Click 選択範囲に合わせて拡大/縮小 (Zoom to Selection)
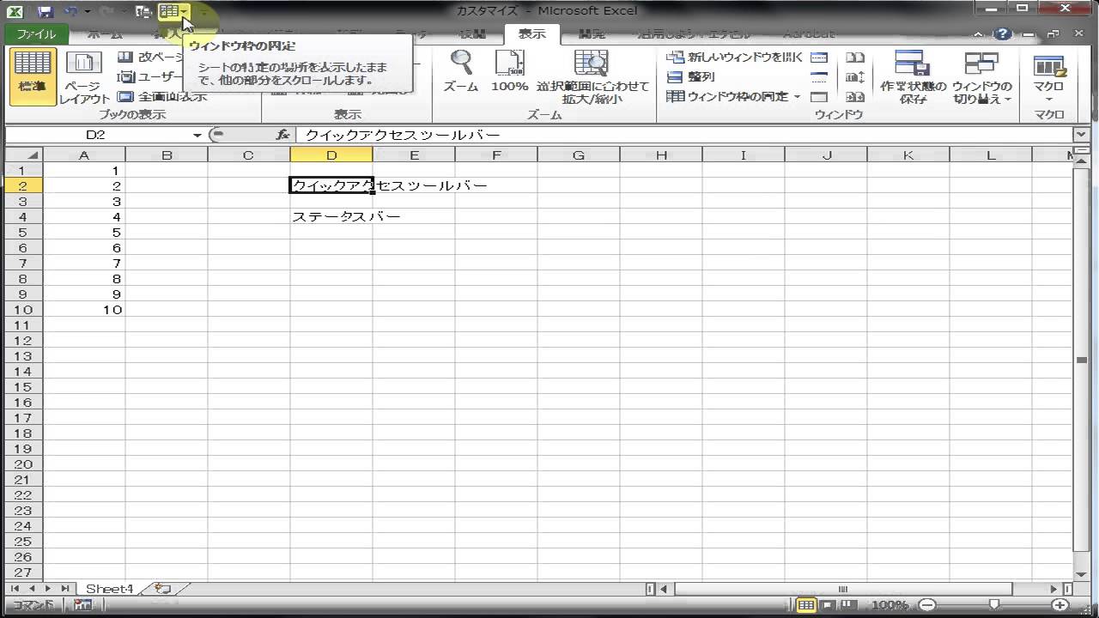Screen dimensions: 1099x618 [x=592, y=76]
